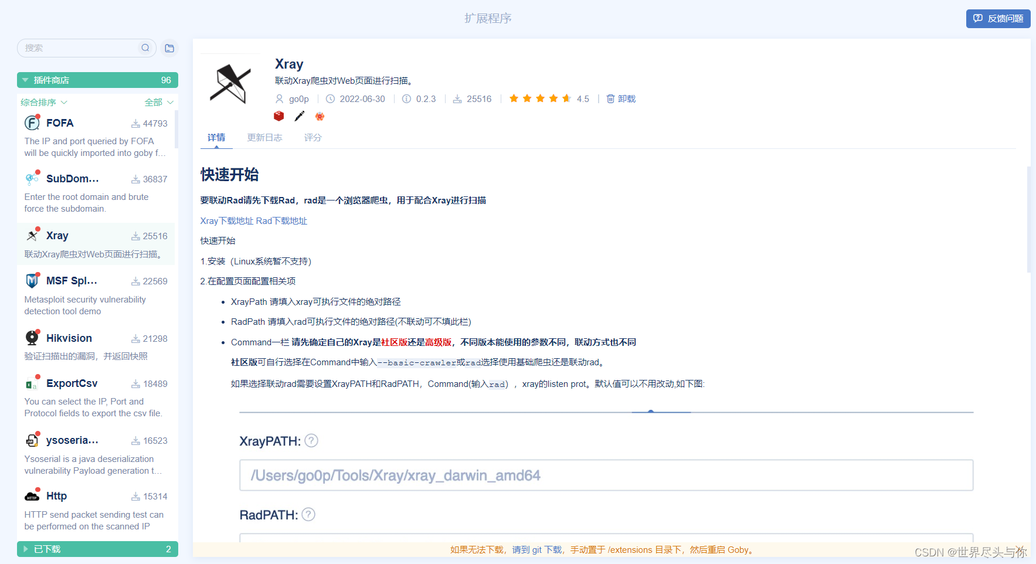Give Xray a five-star rating
1036x564 pixels.
click(566, 98)
